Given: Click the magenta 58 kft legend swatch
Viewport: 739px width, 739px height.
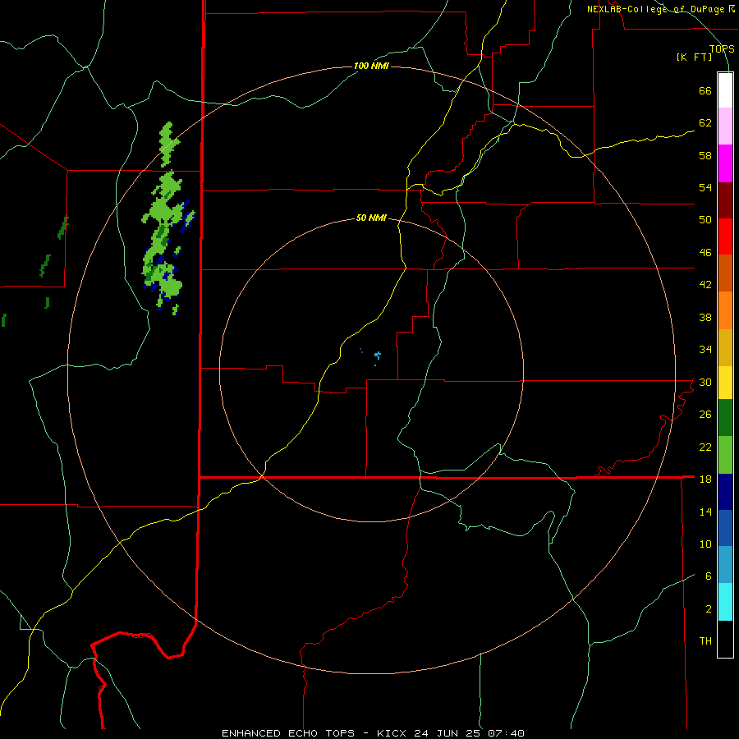Looking at the screenshot, I should click(x=725, y=163).
